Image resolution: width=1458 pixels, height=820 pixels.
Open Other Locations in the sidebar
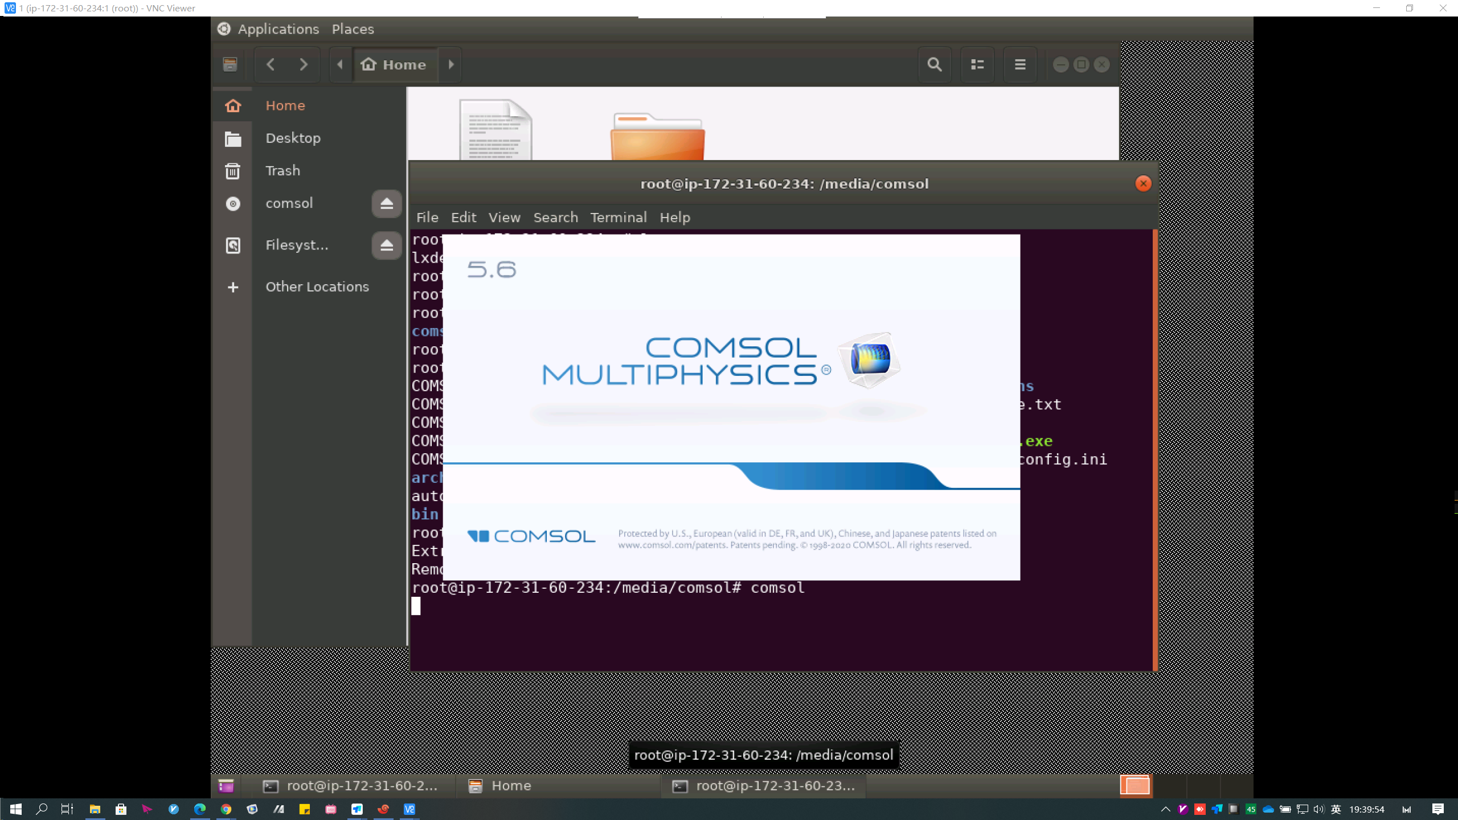pos(317,286)
